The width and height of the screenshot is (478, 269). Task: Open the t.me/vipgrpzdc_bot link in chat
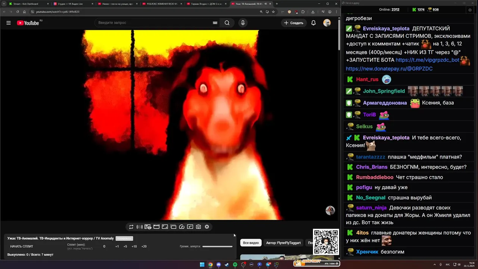coord(427,60)
